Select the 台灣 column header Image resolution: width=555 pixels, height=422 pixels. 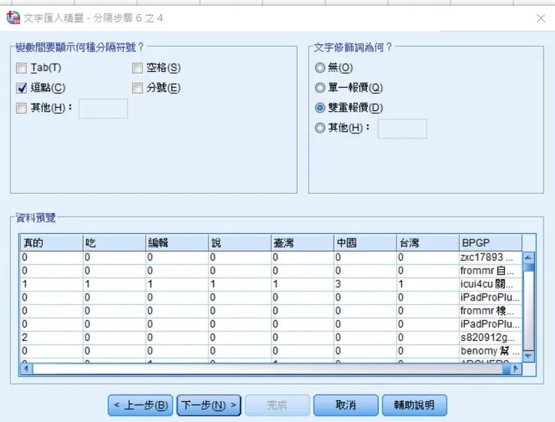(427, 243)
